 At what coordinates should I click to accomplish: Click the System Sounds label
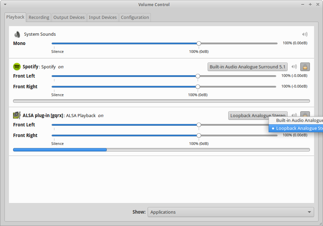coord(40,34)
